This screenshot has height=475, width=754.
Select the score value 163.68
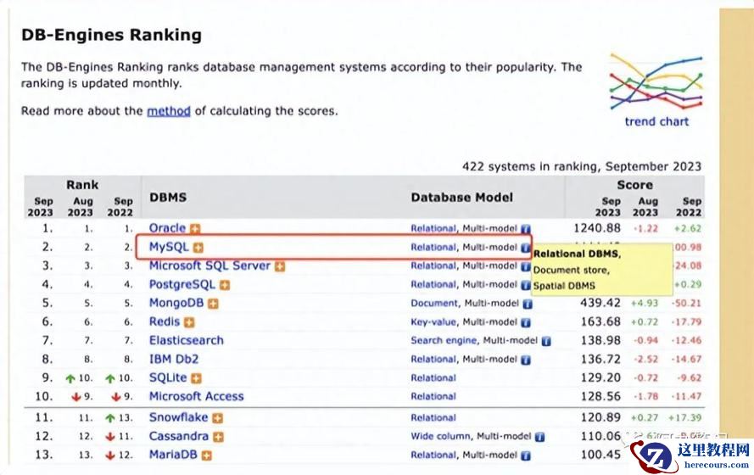point(600,321)
